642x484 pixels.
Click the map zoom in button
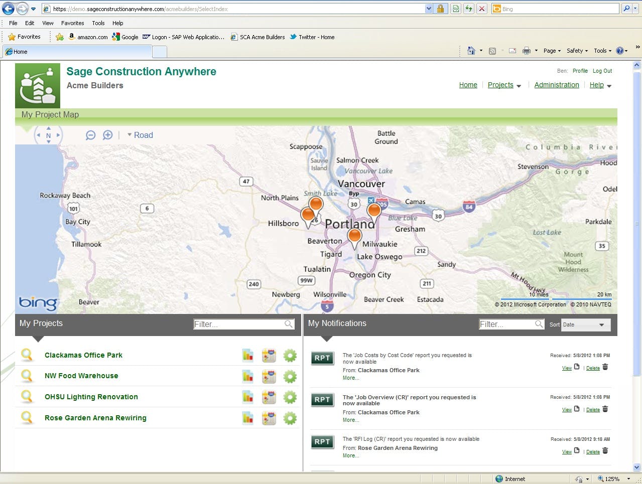point(107,135)
